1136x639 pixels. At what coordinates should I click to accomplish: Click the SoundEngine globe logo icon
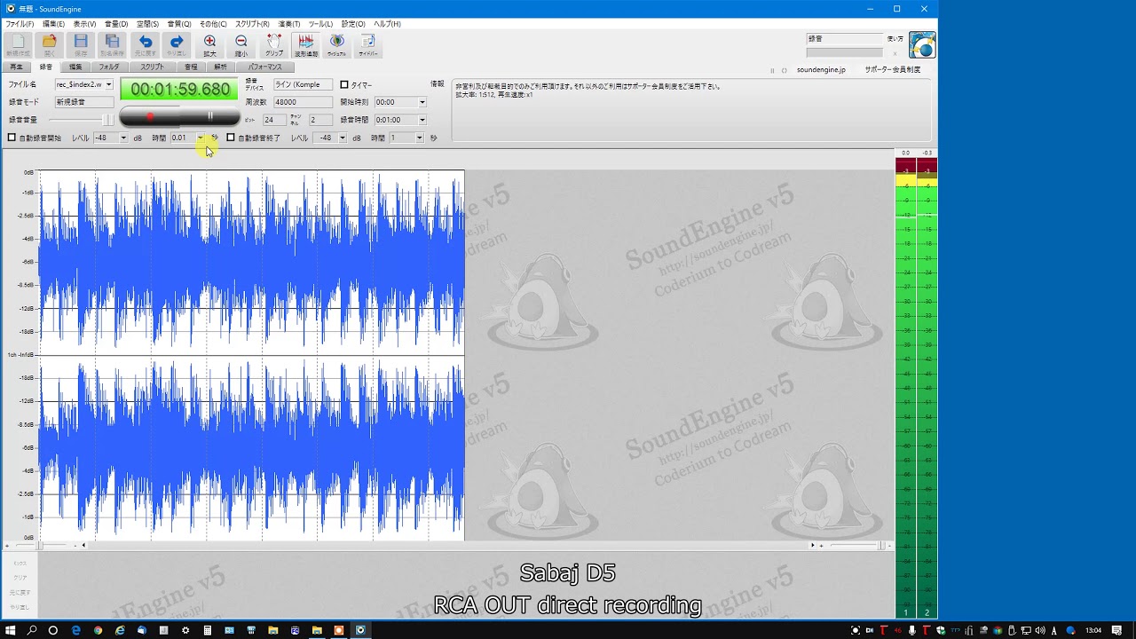click(x=922, y=45)
